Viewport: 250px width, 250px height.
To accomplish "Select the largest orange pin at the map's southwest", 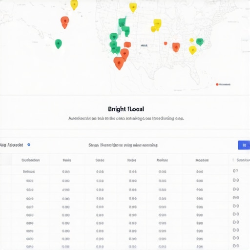I will pos(119,63).
